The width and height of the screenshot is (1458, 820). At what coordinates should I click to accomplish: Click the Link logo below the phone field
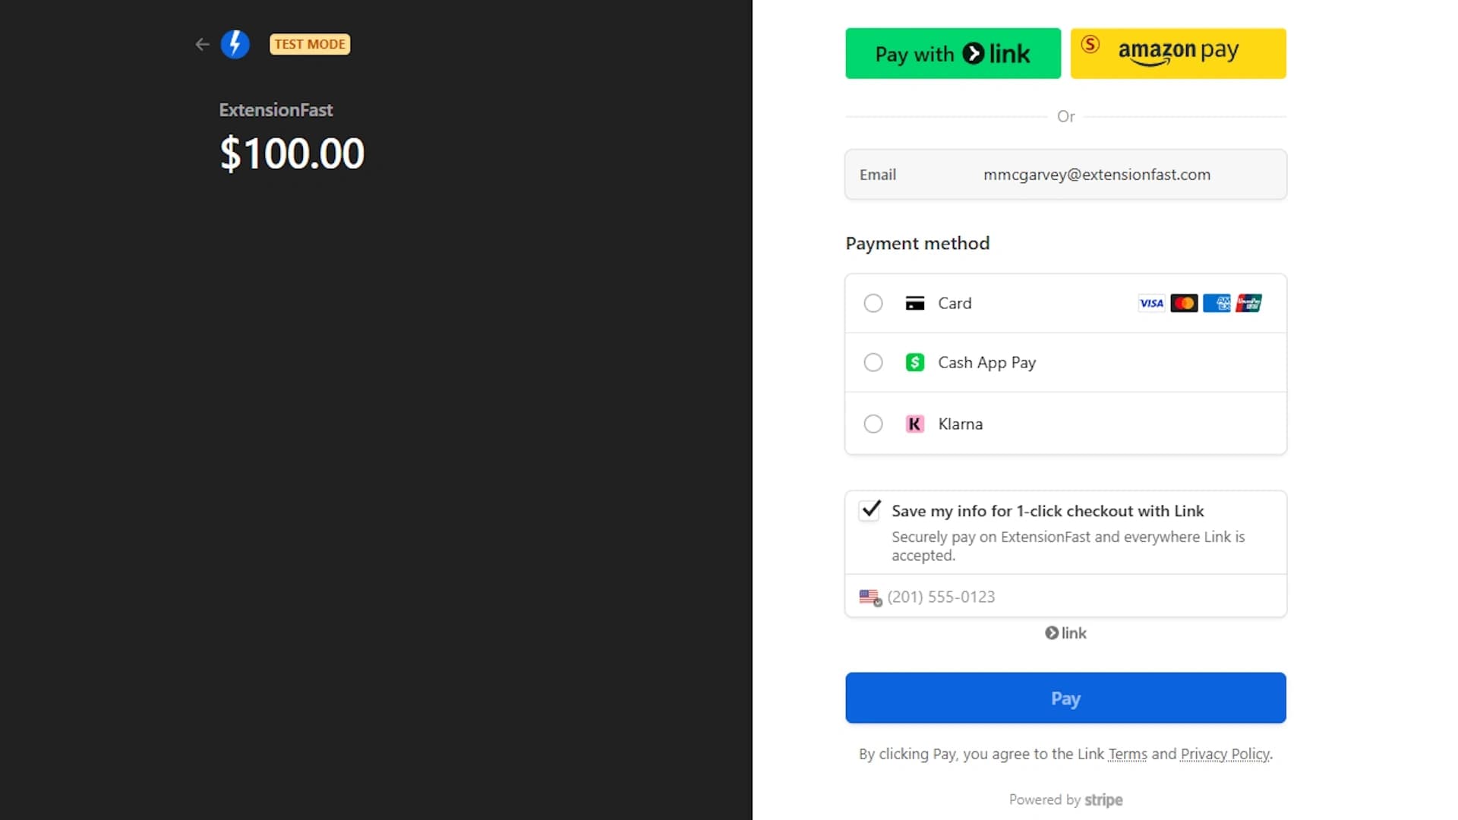tap(1065, 632)
